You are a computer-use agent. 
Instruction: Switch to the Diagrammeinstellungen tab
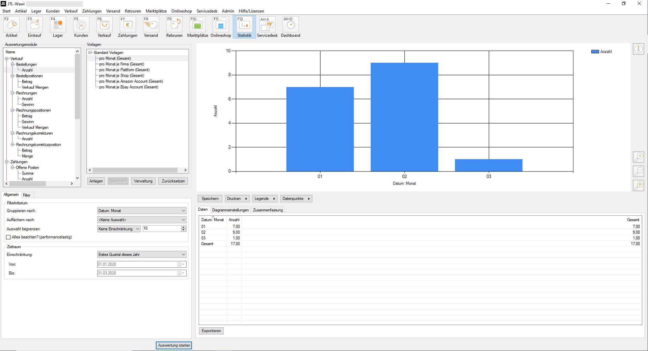coord(230,210)
